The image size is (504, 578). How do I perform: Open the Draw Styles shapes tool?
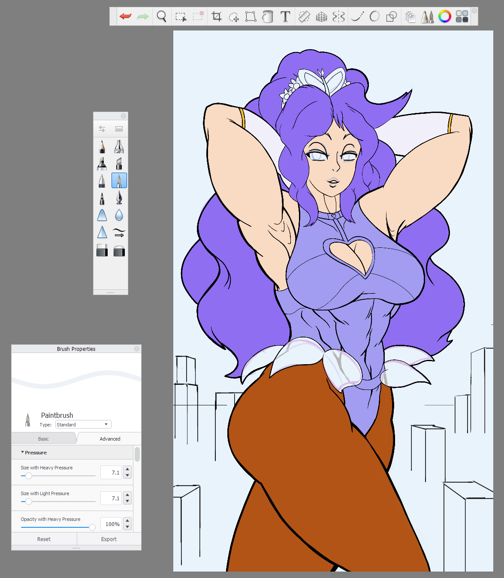click(x=392, y=16)
